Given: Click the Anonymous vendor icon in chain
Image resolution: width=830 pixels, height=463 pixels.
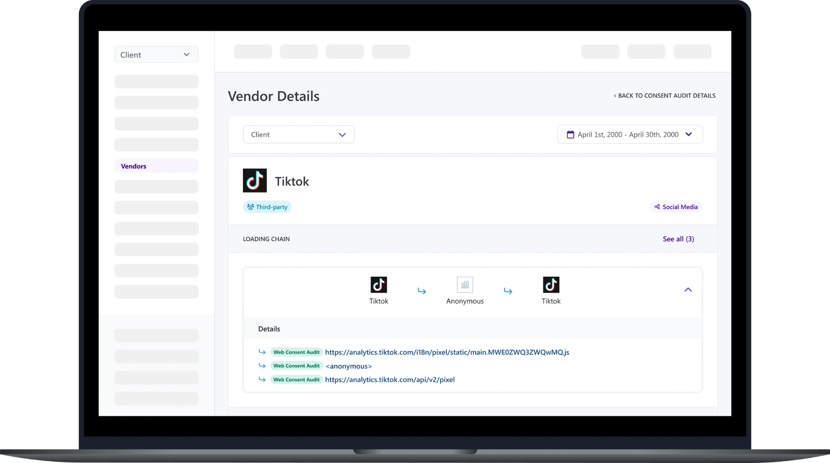Looking at the screenshot, I should click(465, 285).
